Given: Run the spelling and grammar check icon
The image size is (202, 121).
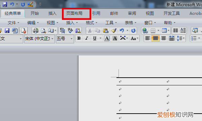Looking at the screenshot, I should point(70,31).
